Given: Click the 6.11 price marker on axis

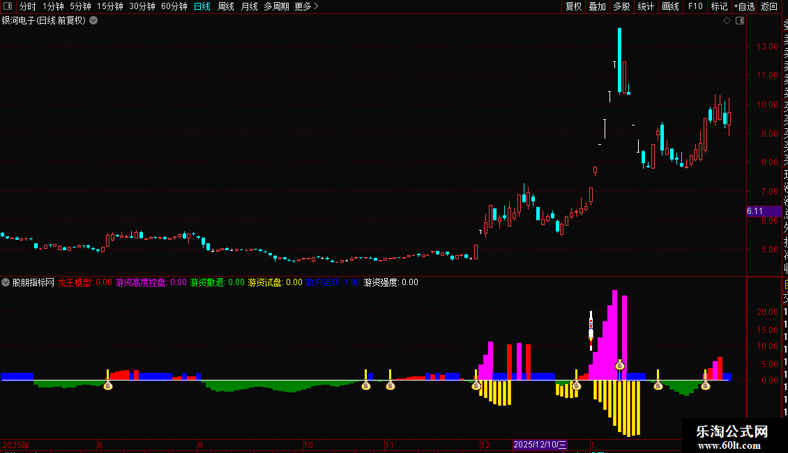Looking at the screenshot, I should click(764, 211).
